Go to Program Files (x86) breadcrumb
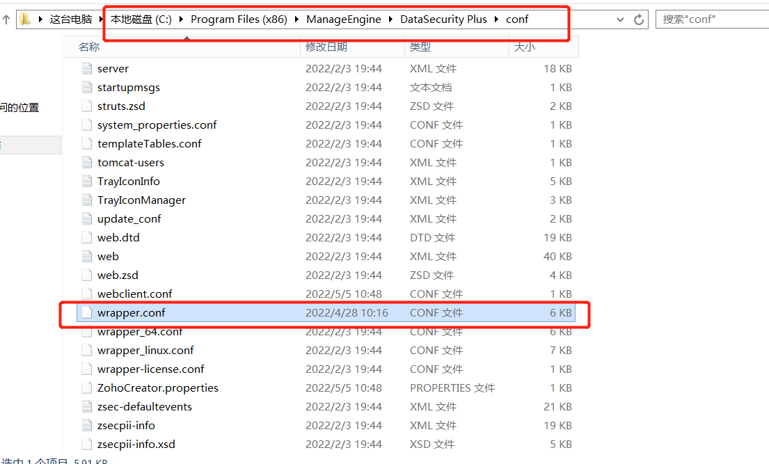This screenshot has width=769, height=464. click(239, 19)
